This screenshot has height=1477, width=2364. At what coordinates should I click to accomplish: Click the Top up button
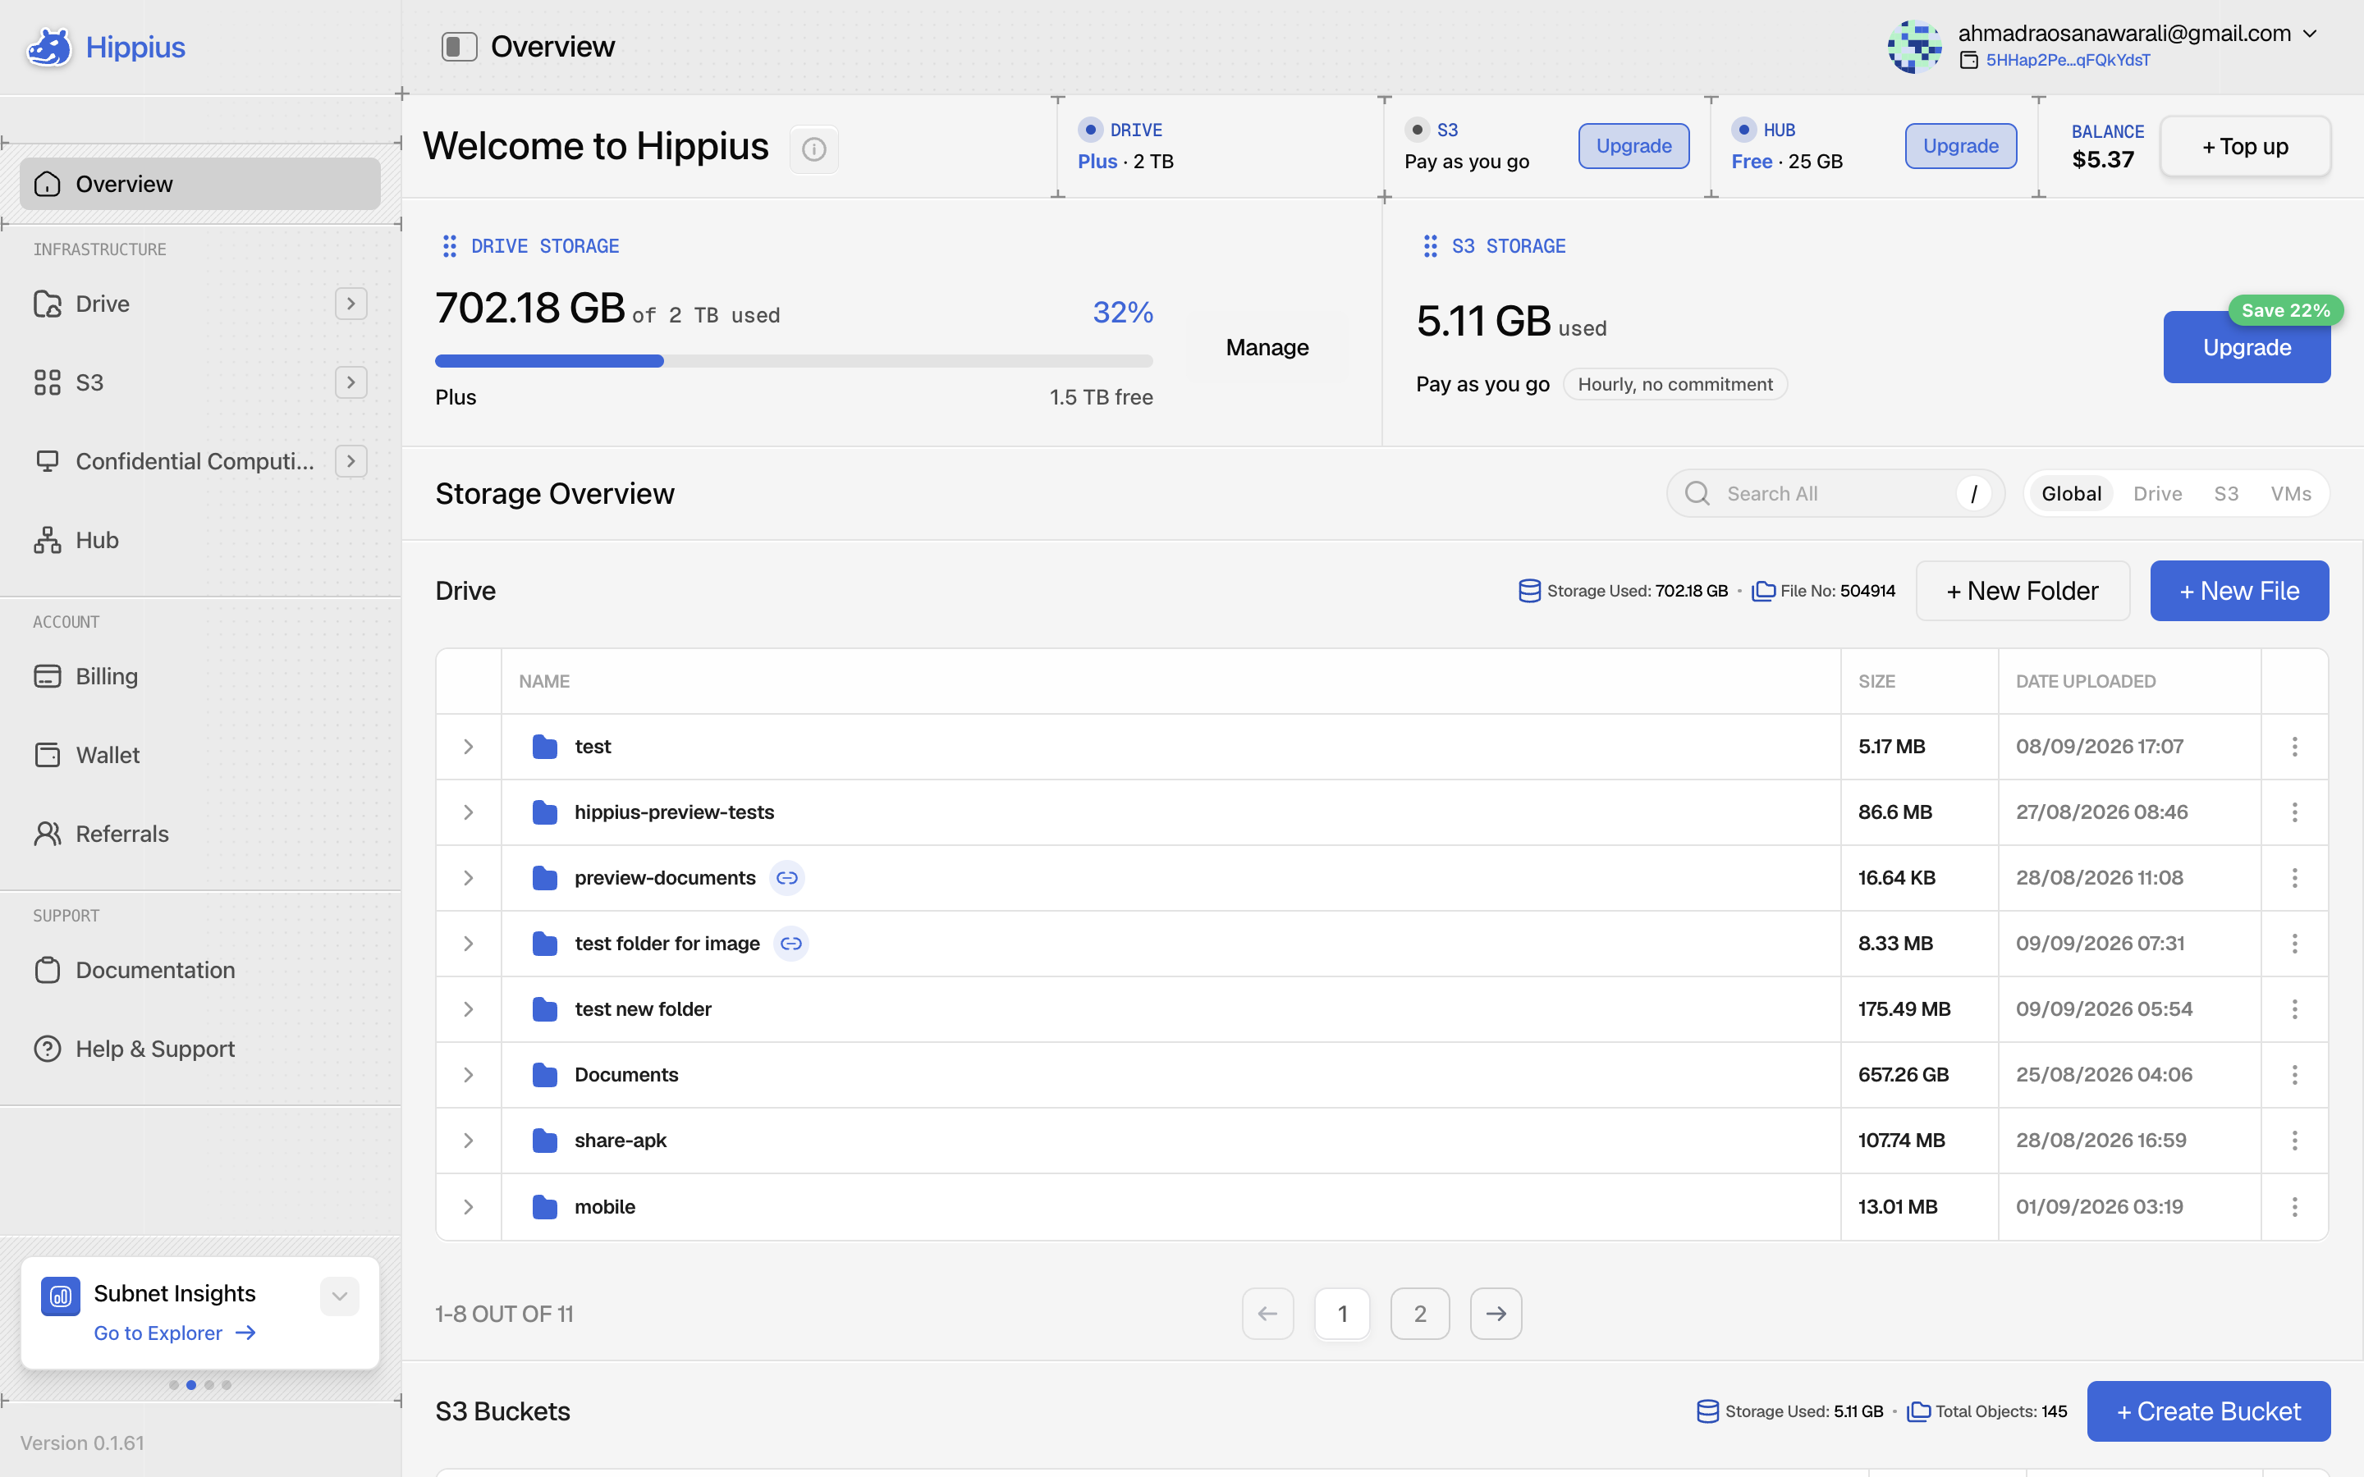(2245, 147)
